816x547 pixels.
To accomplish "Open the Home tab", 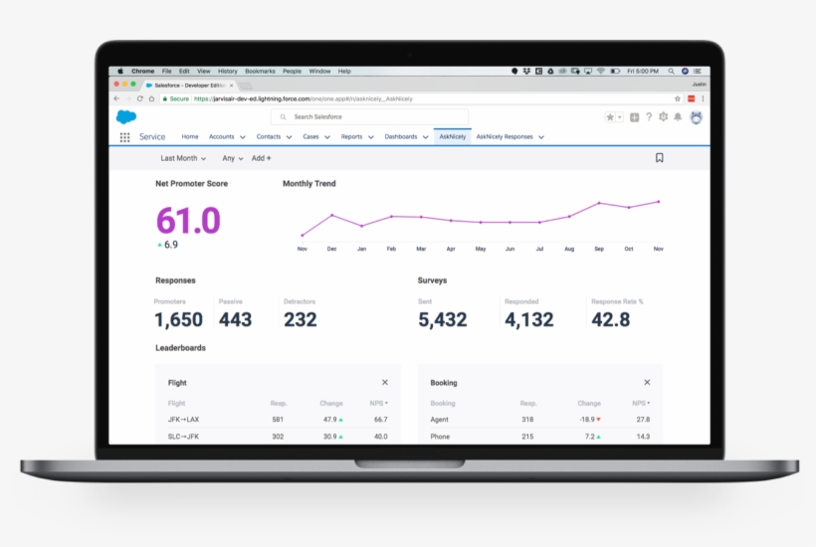I will [190, 136].
